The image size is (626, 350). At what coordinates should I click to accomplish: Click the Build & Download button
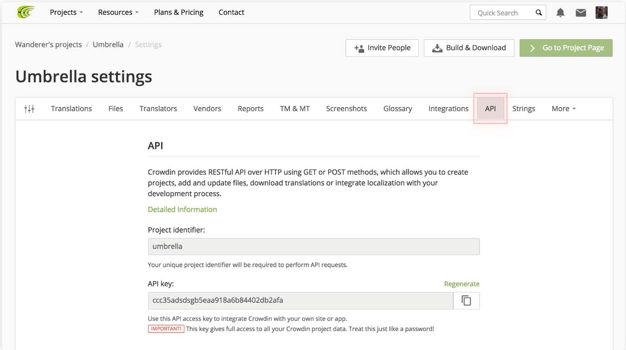click(469, 48)
